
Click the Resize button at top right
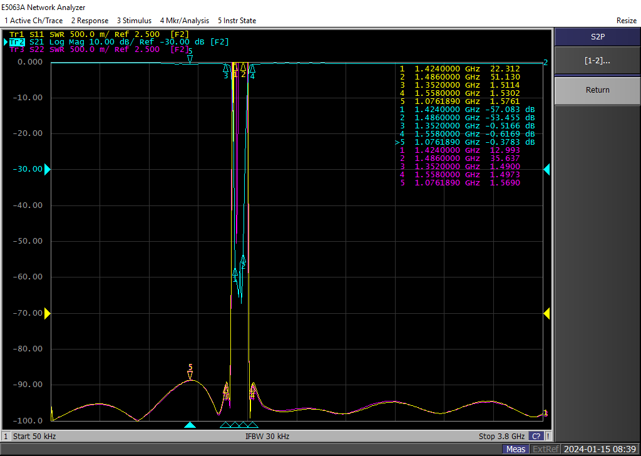[x=626, y=21]
